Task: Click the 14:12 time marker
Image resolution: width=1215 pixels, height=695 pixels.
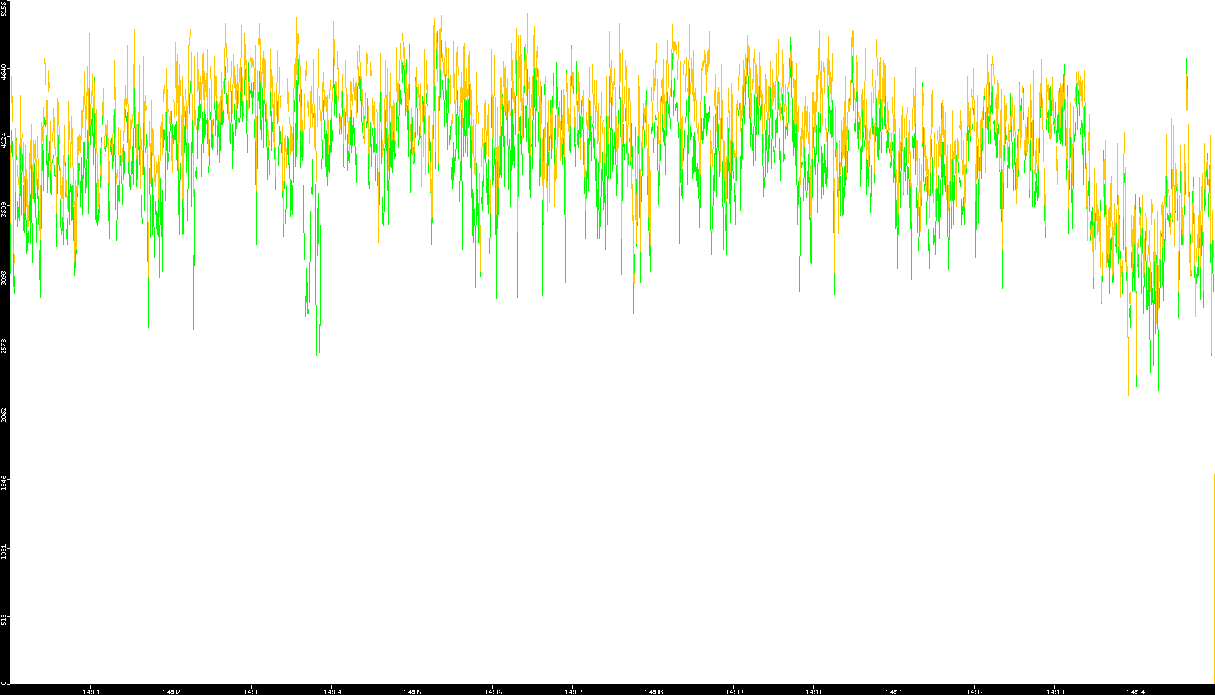Action: [975, 692]
